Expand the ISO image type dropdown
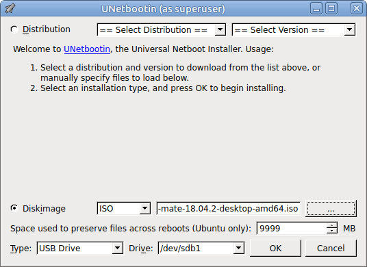 pyautogui.click(x=123, y=208)
